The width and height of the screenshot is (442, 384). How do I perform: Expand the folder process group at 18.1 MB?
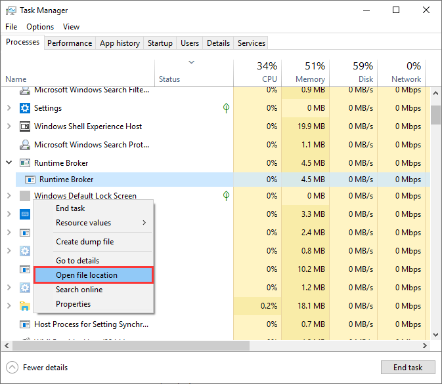[9, 306]
